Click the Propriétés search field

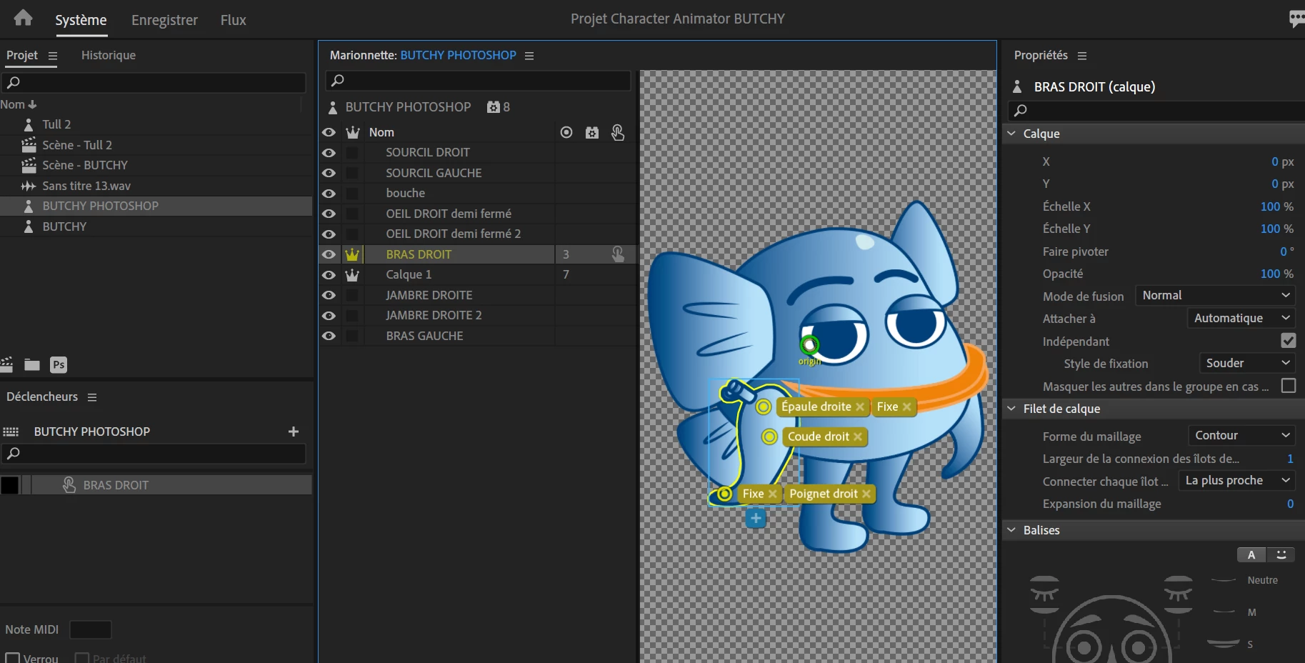[x=1156, y=111]
